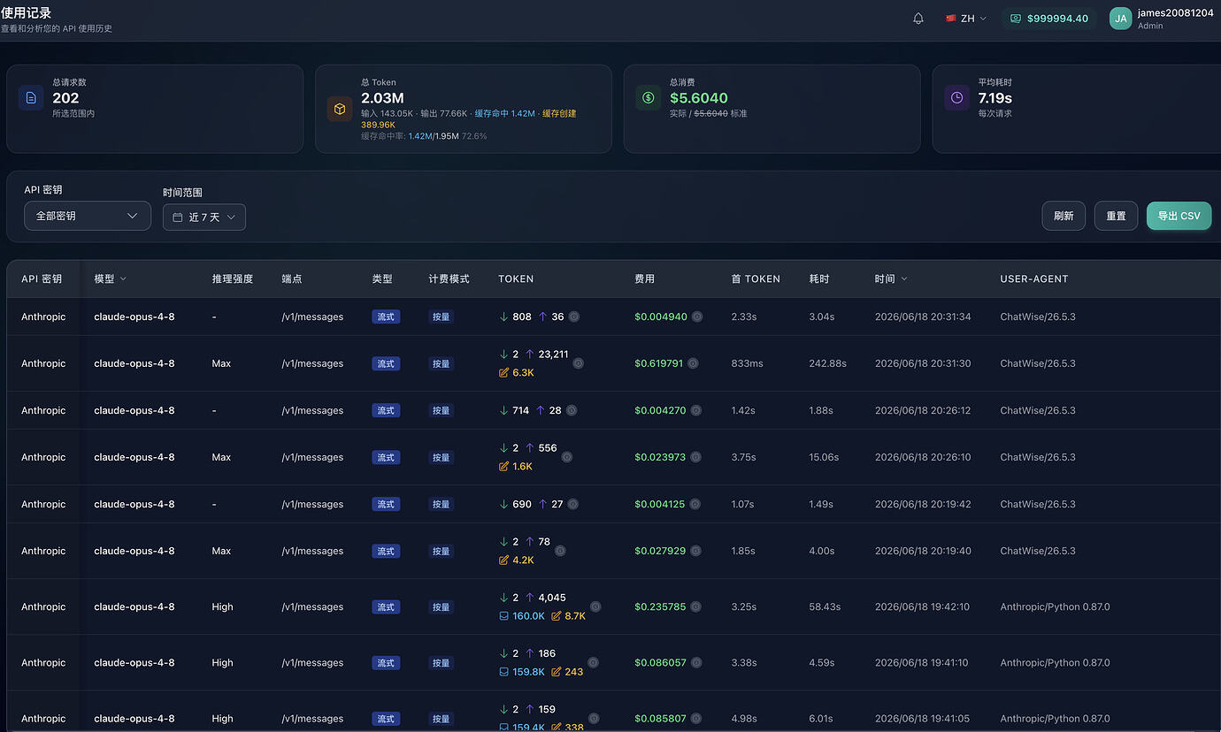Show token details icon beside 714 / 28
1221x732 pixels.
point(572,410)
